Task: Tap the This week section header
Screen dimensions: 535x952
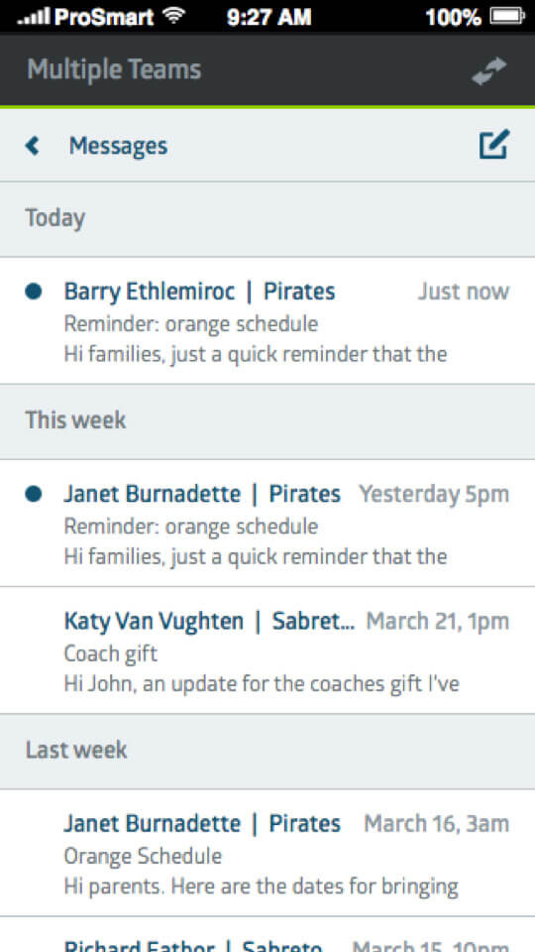Action: tap(267, 422)
